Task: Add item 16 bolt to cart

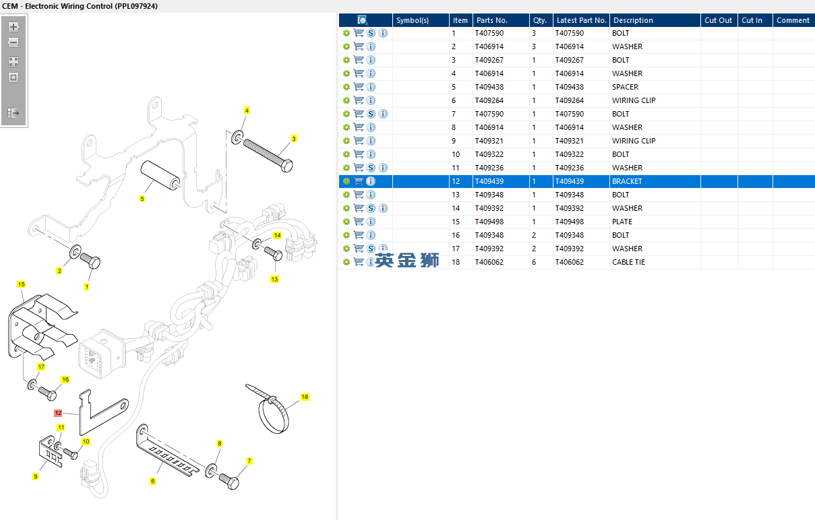Action: tap(359, 235)
